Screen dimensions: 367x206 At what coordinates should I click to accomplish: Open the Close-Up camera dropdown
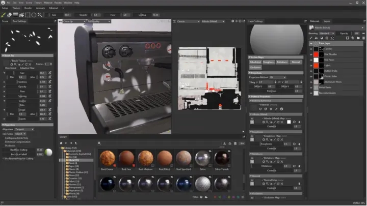74,21
